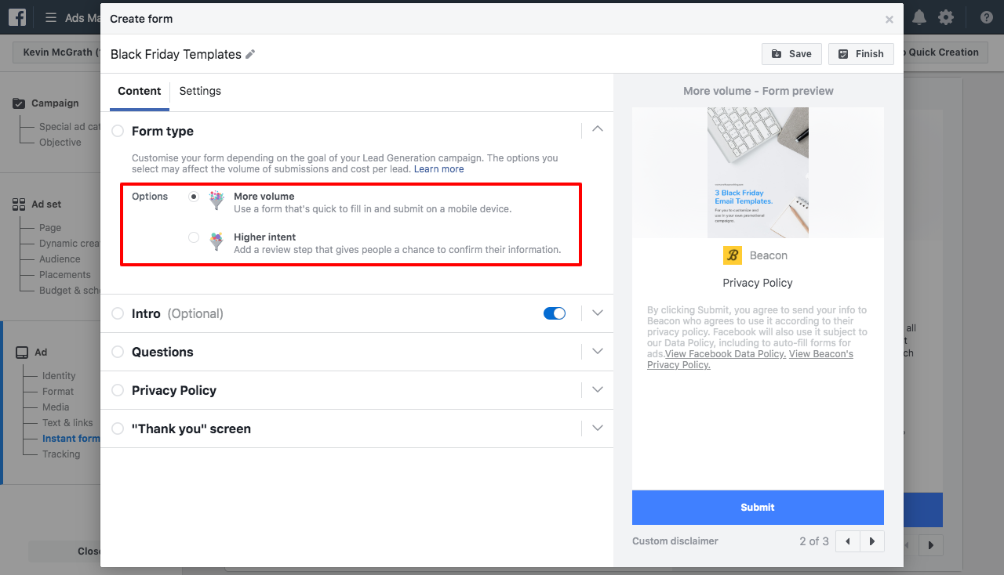Click the Campaign section icon in the sidebar

[x=18, y=102]
